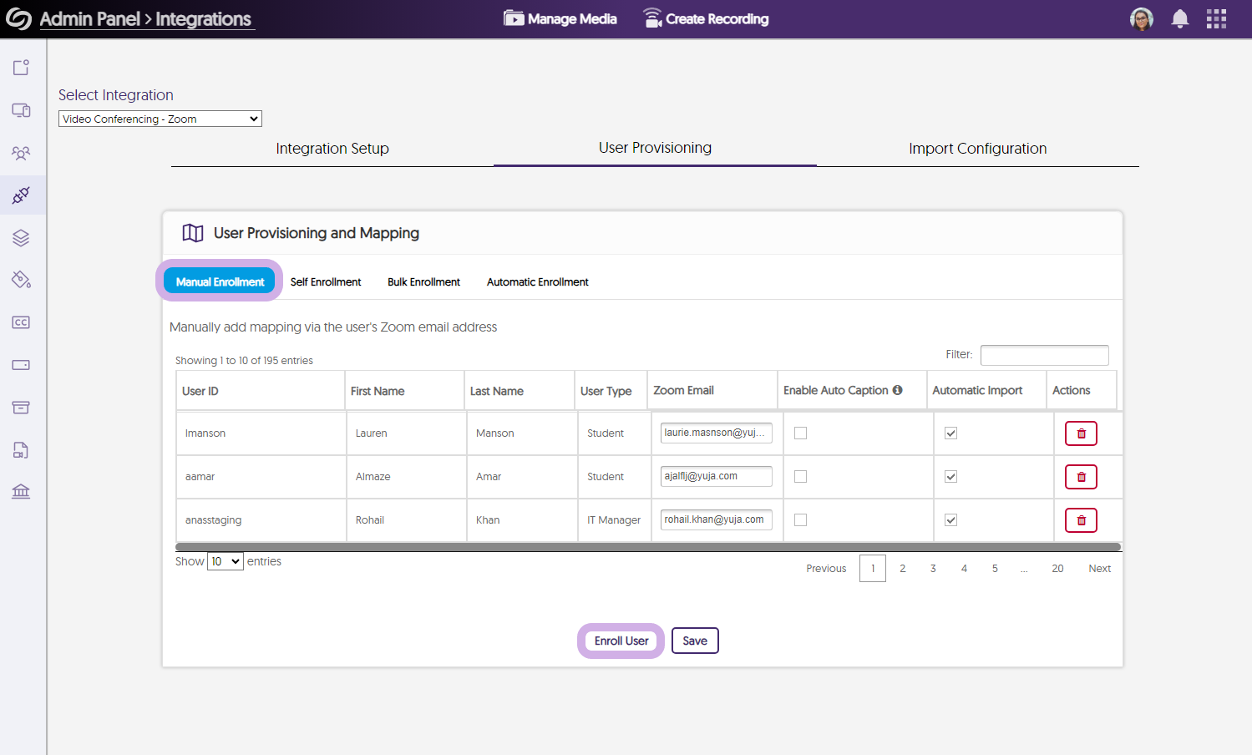Viewport: 1252px width, 755px height.
Task: Jump to page 20
Action: (1057, 569)
